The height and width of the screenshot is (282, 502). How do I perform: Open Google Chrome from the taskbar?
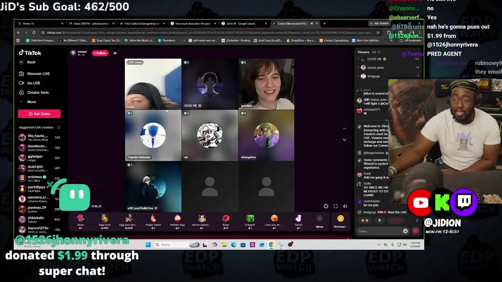pyautogui.click(x=271, y=245)
